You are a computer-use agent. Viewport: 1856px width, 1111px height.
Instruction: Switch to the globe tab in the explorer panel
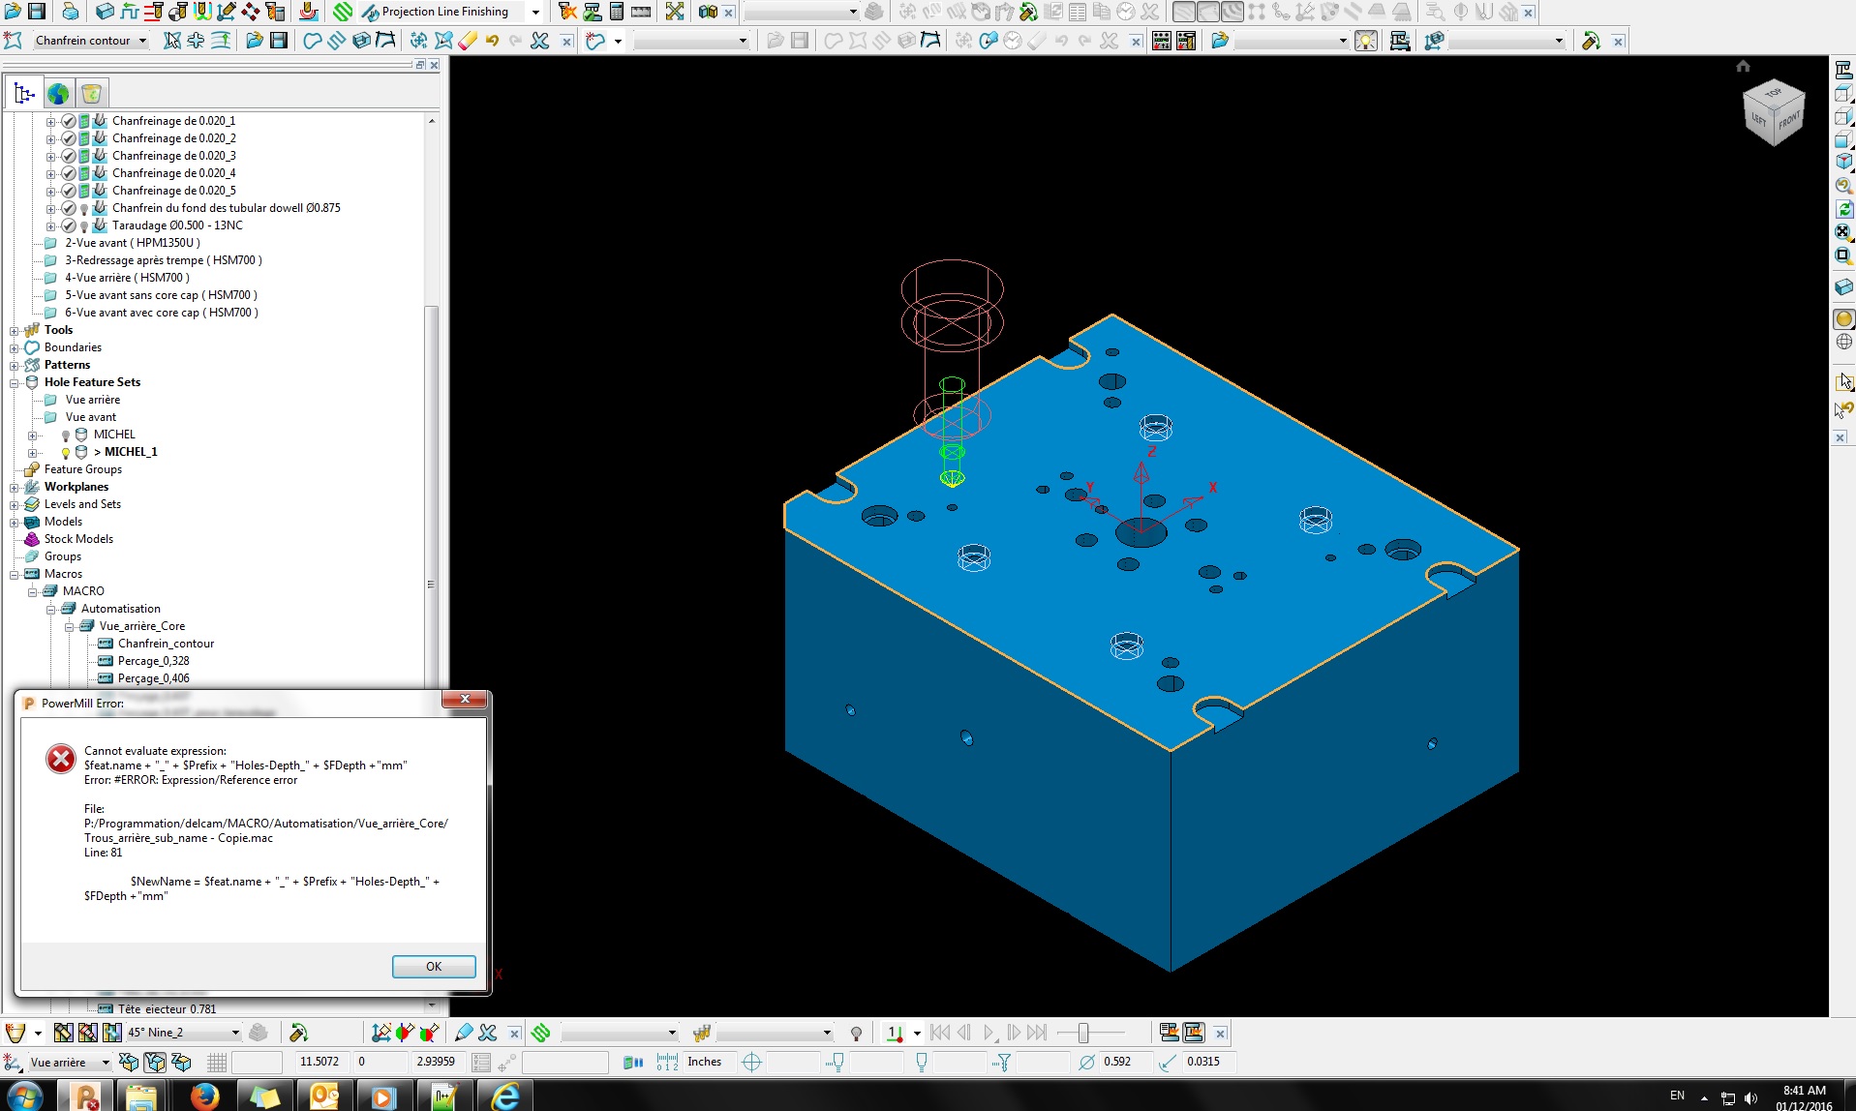click(x=58, y=92)
